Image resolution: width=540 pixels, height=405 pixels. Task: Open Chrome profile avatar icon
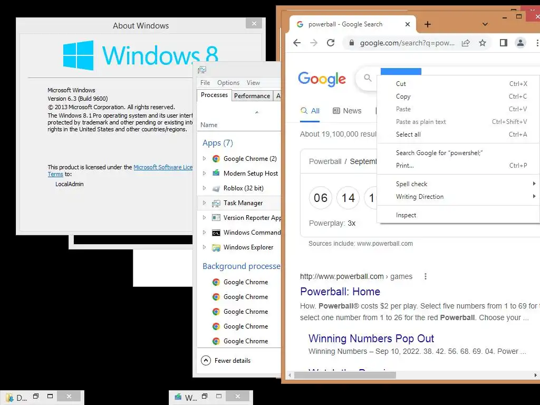[520, 43]
